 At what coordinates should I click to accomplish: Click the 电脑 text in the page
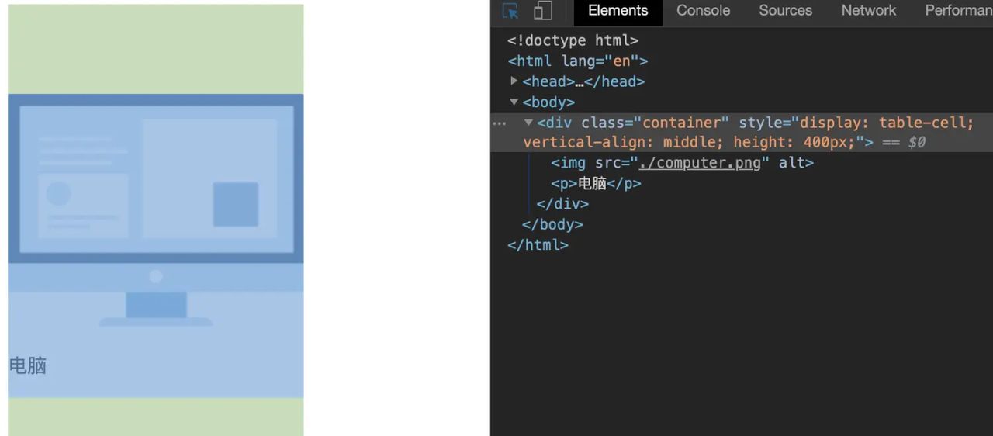(28, 365)
